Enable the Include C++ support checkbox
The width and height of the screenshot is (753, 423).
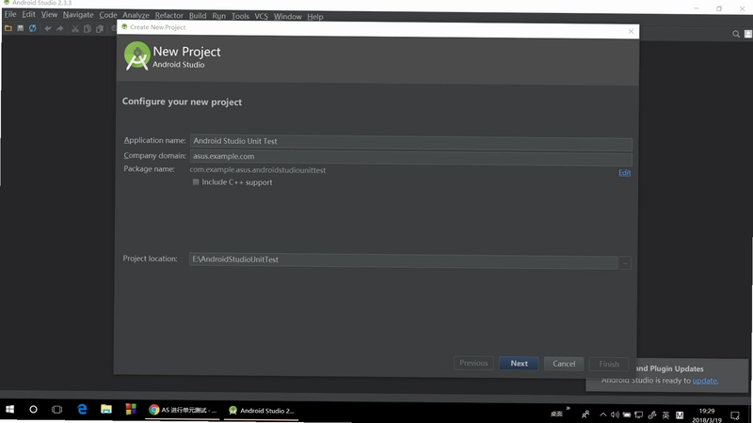[196, 182]
